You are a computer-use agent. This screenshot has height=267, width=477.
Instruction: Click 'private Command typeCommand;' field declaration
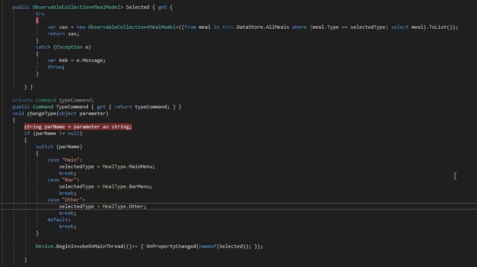click(x=53, y=100)
